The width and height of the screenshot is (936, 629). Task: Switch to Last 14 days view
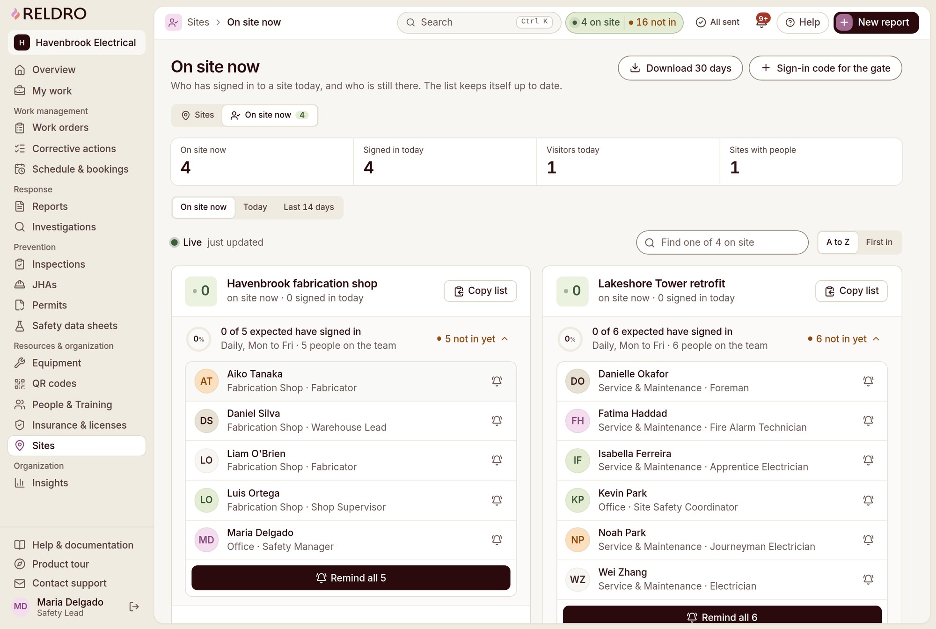(309, 207)
